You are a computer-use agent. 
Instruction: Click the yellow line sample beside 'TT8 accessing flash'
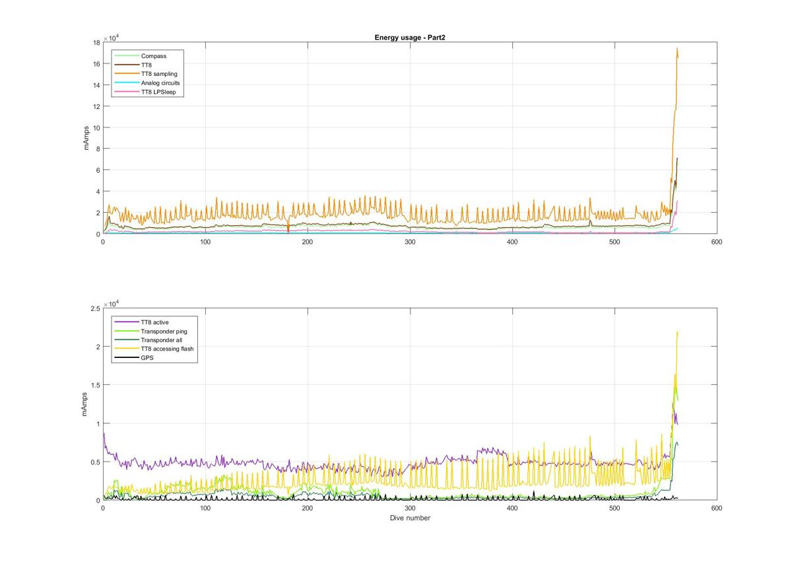point(127,349)
